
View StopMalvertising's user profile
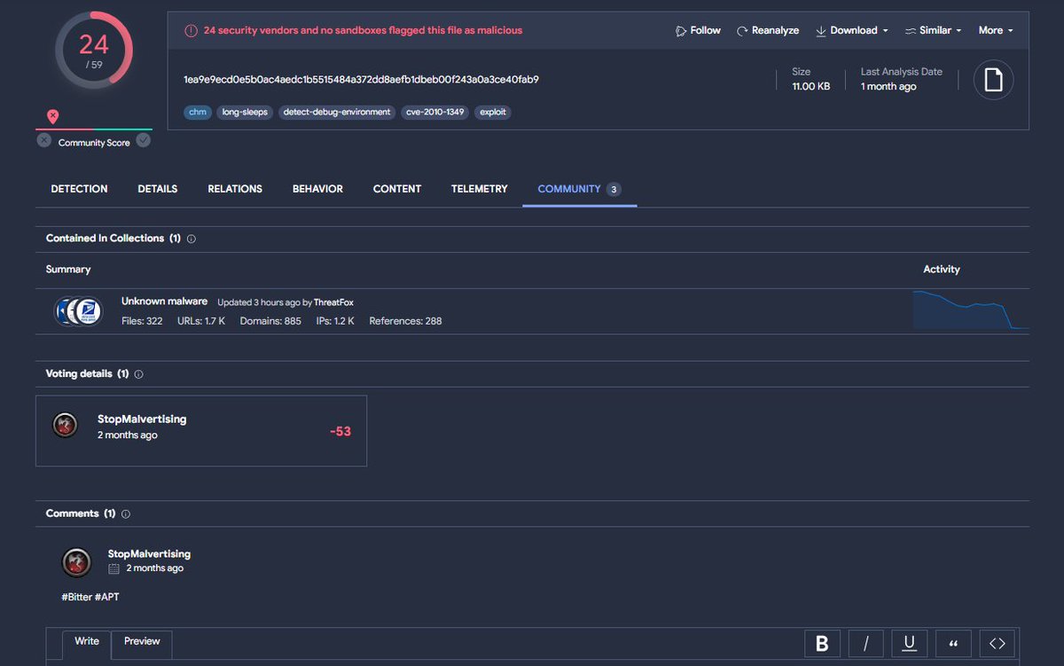pyautogui.click(x=143, y=419)
